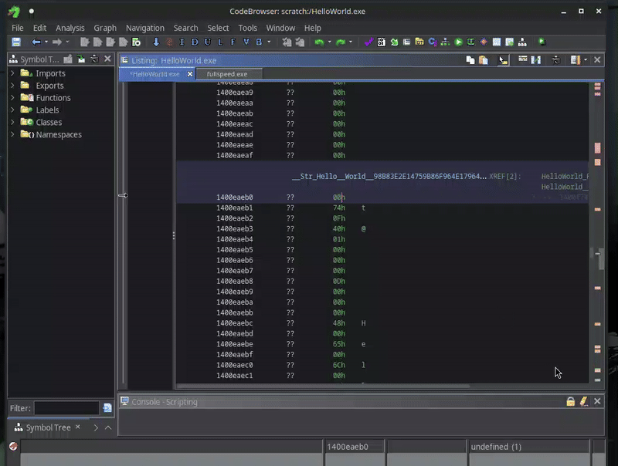Open the redo history dropdown arrow
The width and height of the screenshot is (618, 466).
pos(351,42)
